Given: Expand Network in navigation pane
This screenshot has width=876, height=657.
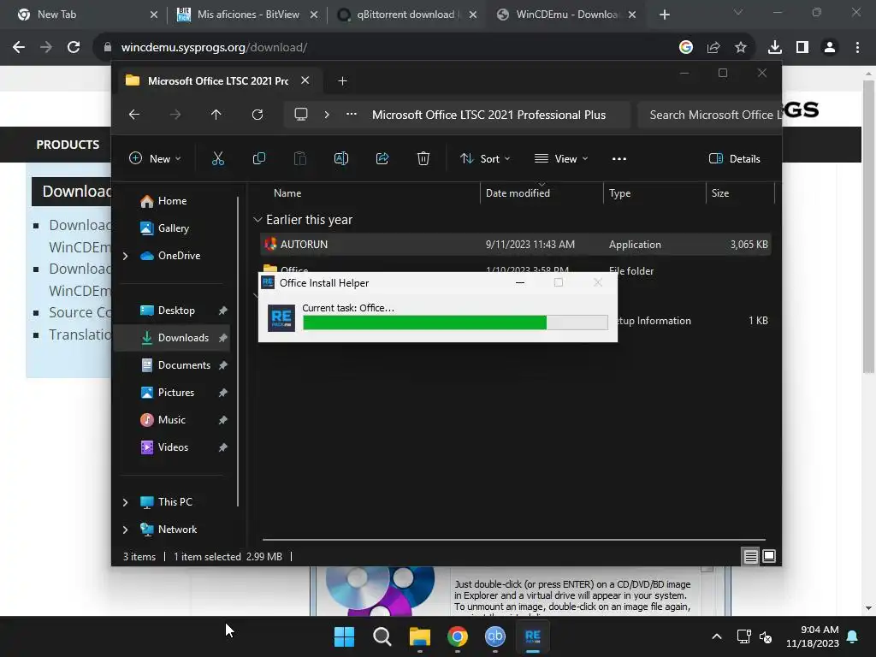Looking at the screenshot, I should pos(125,530).
